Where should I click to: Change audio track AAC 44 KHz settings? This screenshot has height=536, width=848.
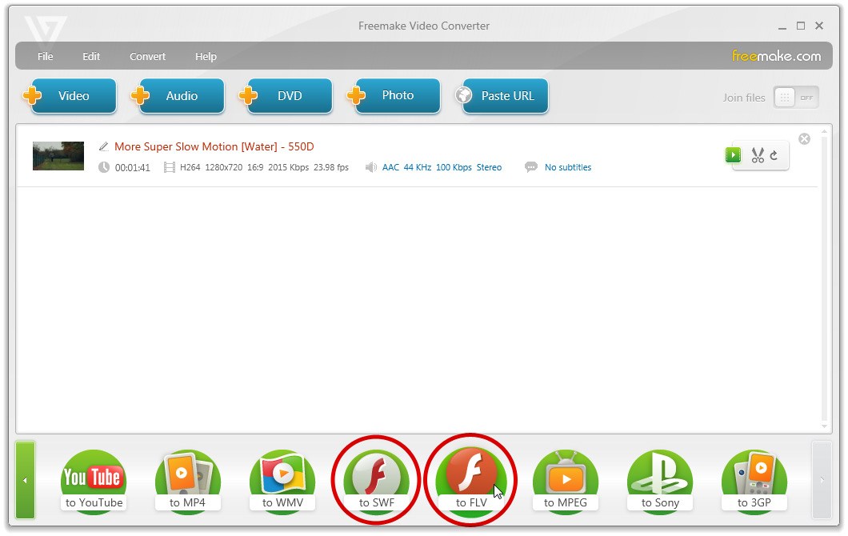click(442, 168)
